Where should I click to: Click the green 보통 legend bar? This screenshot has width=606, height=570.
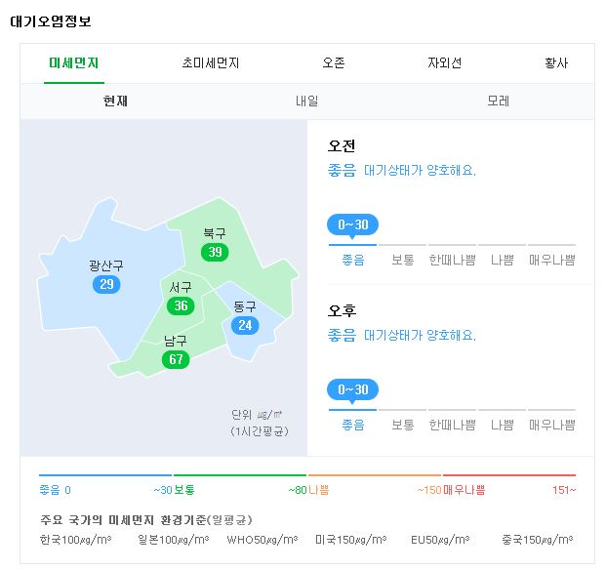pyautogui.click(x=240, y=475)
